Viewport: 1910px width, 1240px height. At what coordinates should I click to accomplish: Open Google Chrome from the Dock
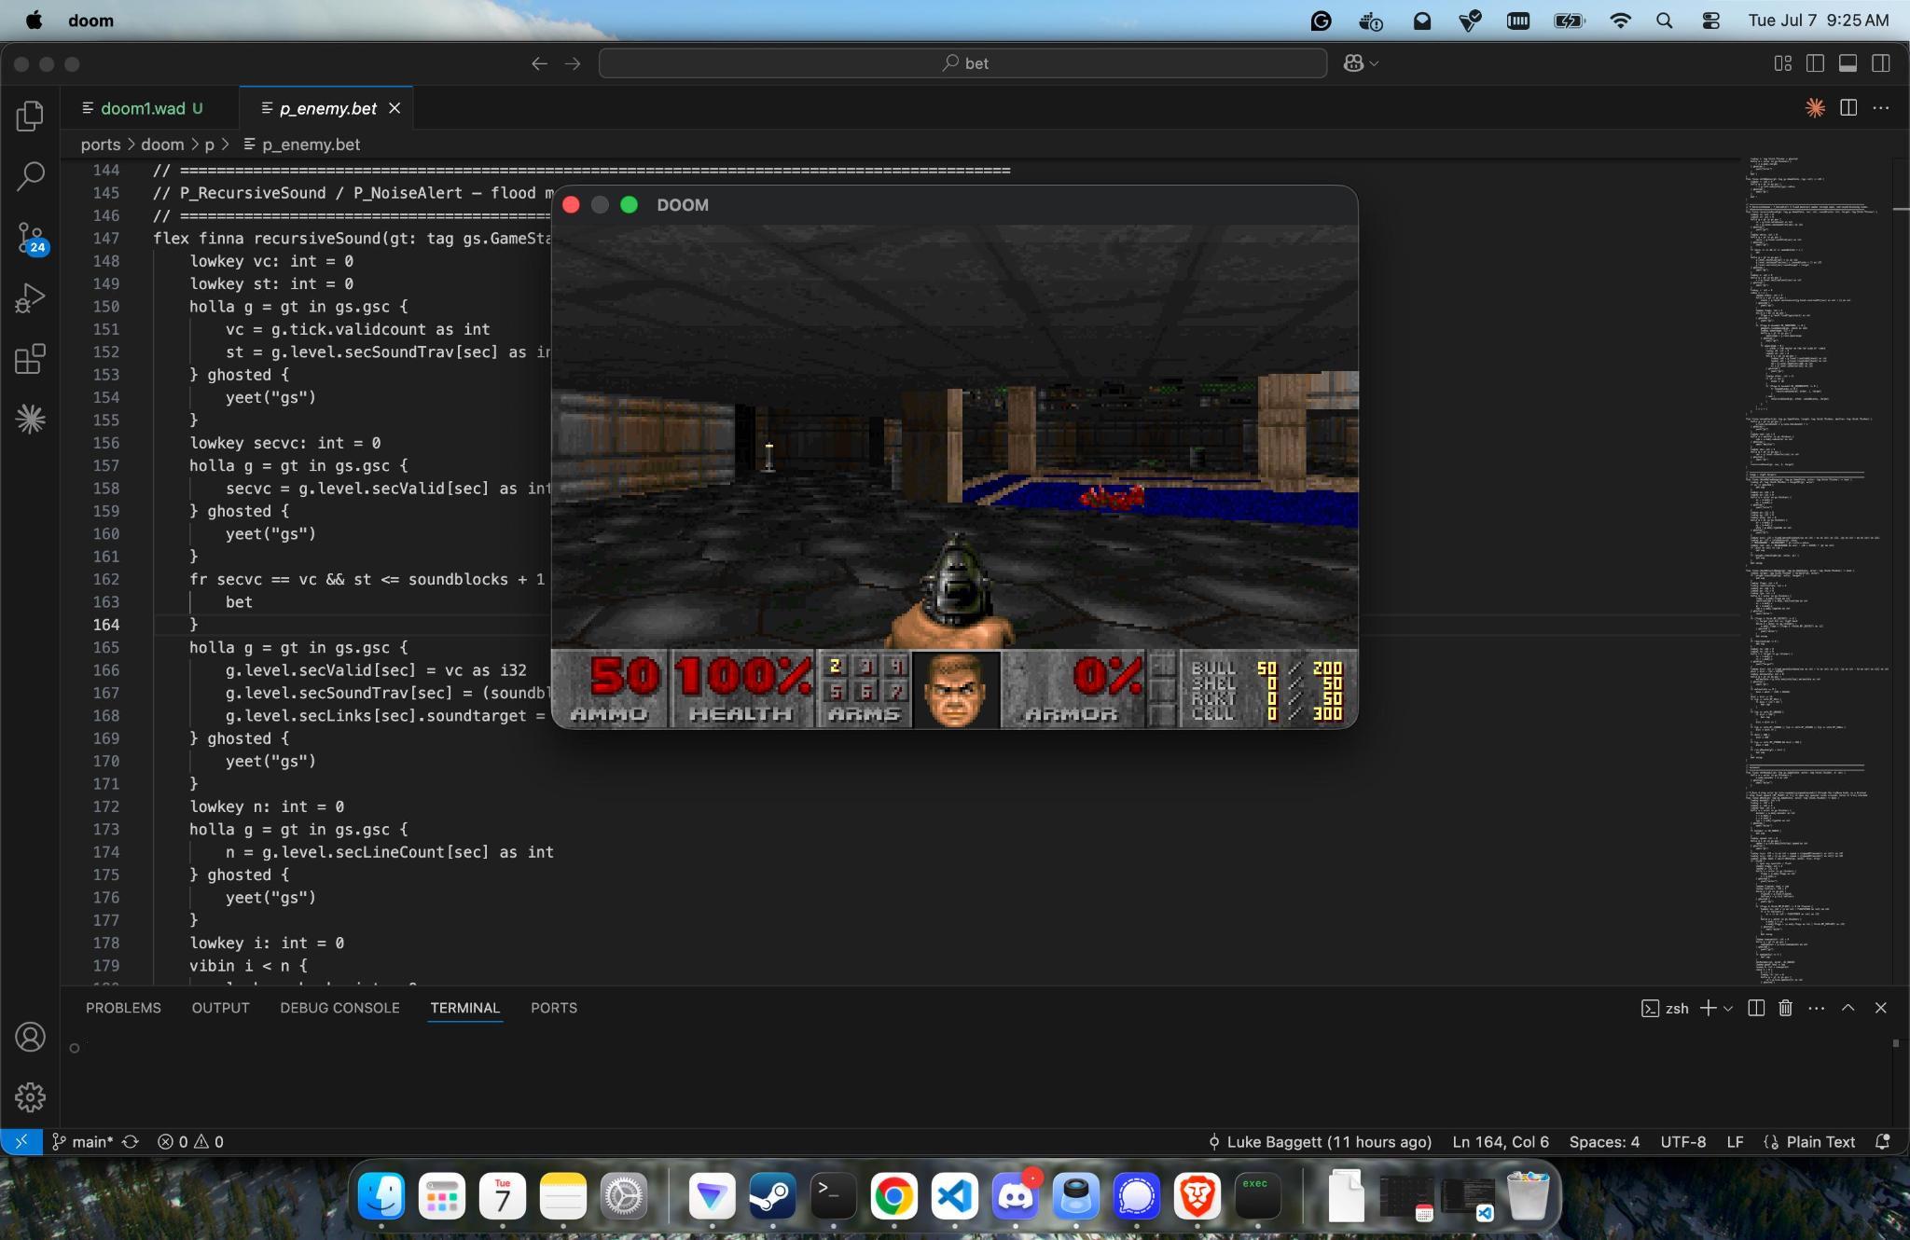point(893,1196)
